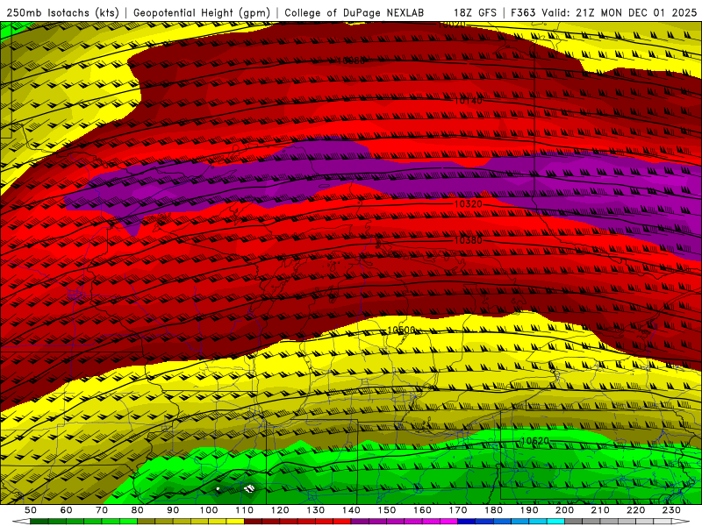Click the 90 value on the color scale

pyautogui.click(x=173, y=510)
